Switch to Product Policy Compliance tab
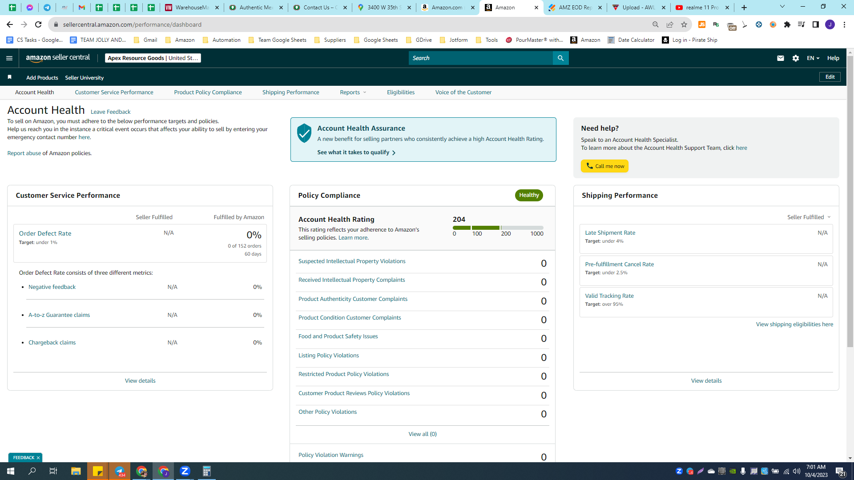 click(208, 92)
